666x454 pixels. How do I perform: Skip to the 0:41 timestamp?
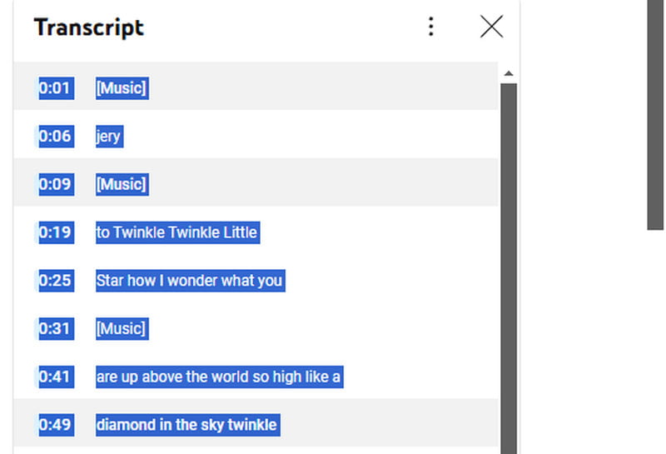point(56,377)
